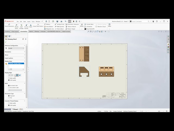Open help for Drawing View1 panel
This screenshot has height=131, width=174.
click(x=26, y=39)
